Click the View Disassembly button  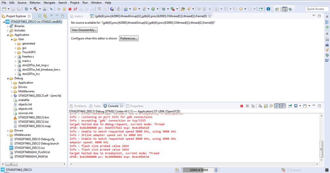coord(84,30)
